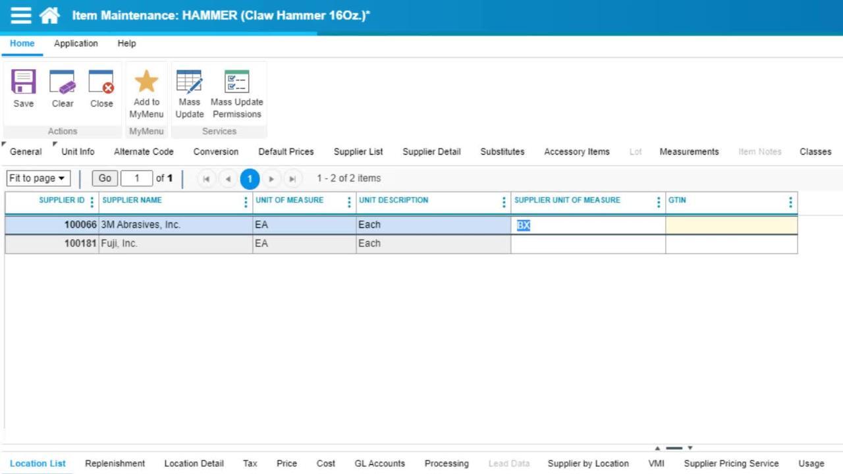Switch to the Application menu
Viewport: 843px width, 474px height.
[x=76, y=43]
